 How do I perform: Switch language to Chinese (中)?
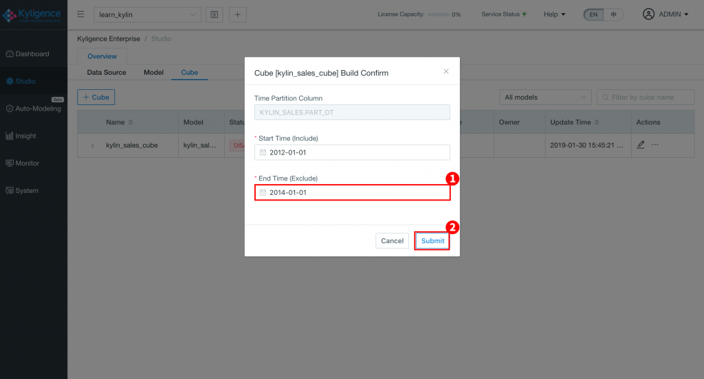613,14
